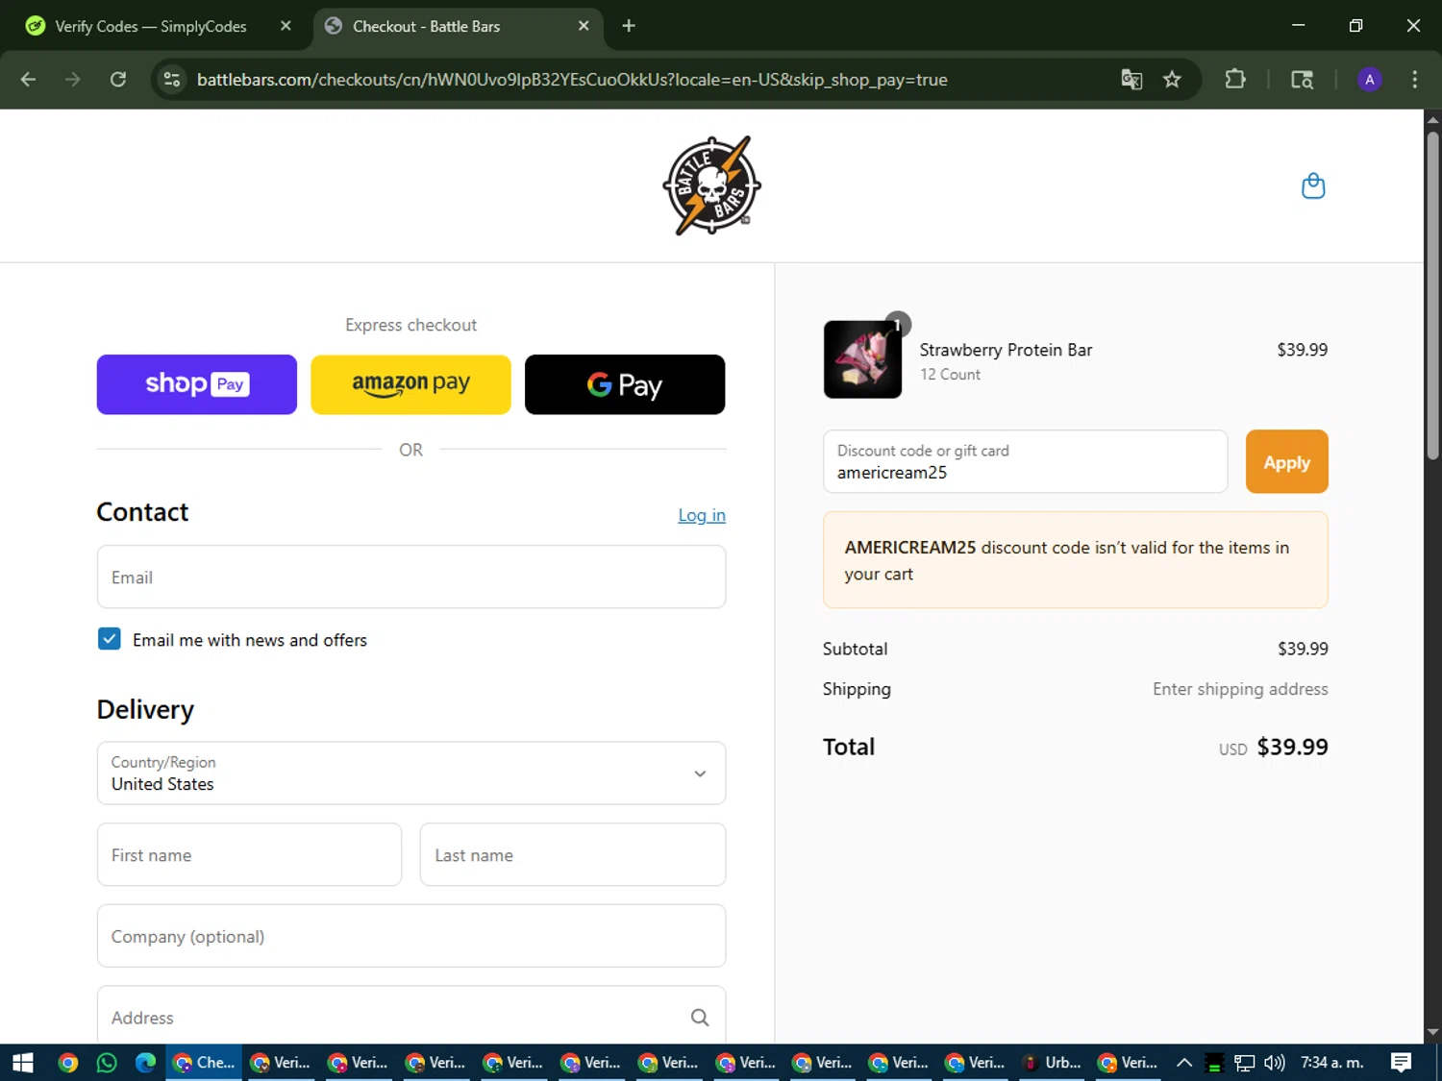
Task: Click the taskbar clock showing 7:34 a. m.
Action: point(1332,1063)
